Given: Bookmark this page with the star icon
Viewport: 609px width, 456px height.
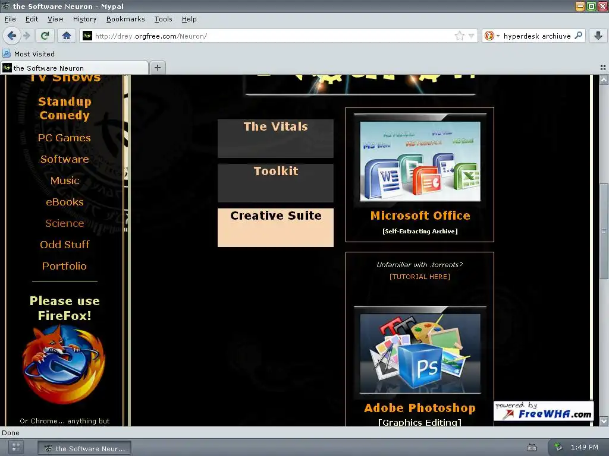Looking at the screenshot, I should click(460, 36).
